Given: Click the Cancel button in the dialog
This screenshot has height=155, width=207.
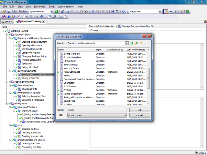Looking at the screenshot, I should click(140, 116).
